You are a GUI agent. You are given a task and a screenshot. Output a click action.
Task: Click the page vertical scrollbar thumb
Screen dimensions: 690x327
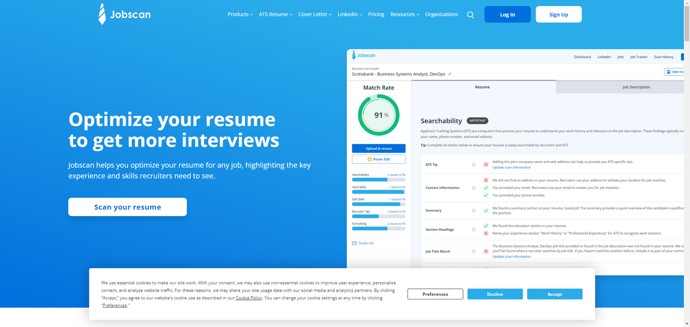click(x=687, y=24)
